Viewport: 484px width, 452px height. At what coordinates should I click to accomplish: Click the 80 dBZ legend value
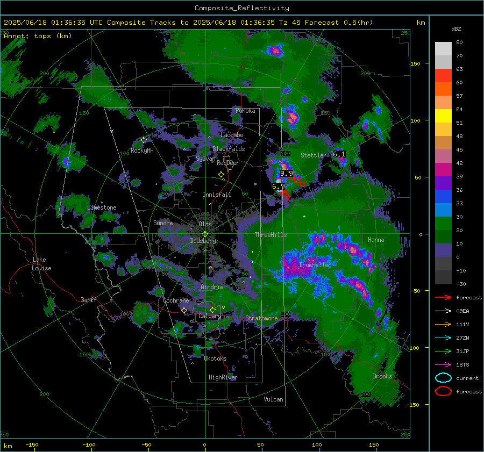click(x=459, y=42)
